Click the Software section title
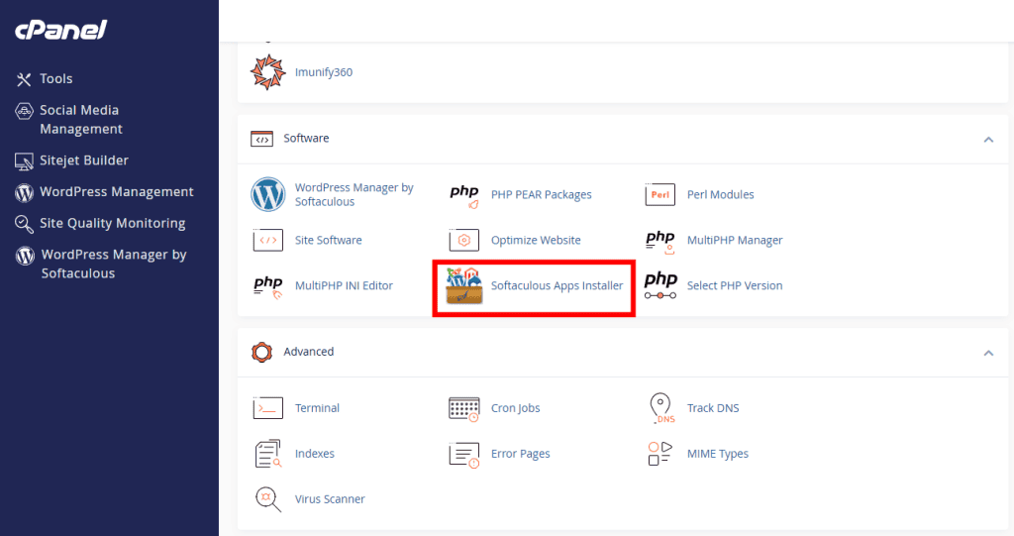The image size is (1014, 536). 307,139
